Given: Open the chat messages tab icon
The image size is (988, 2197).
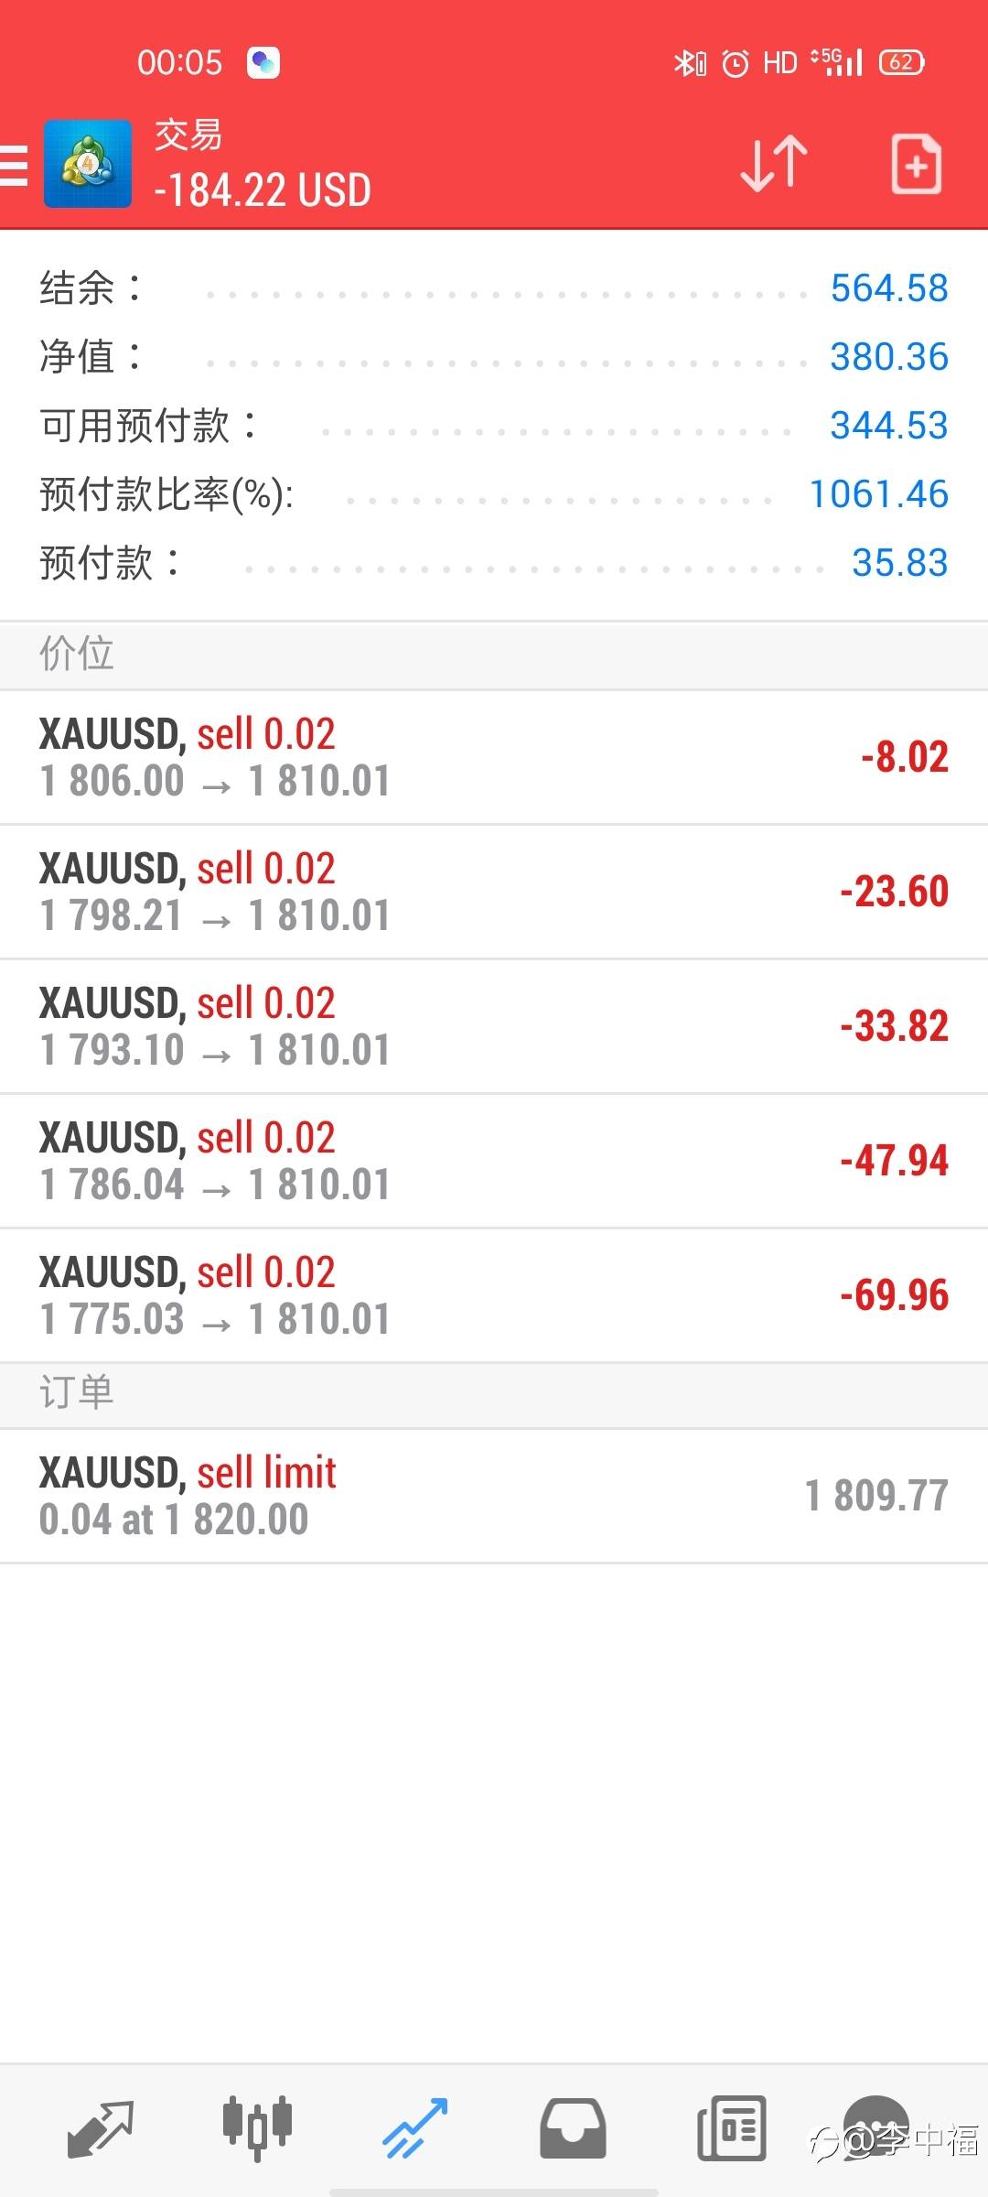Looking at the screenshot, I should [x=876, y=2124].
